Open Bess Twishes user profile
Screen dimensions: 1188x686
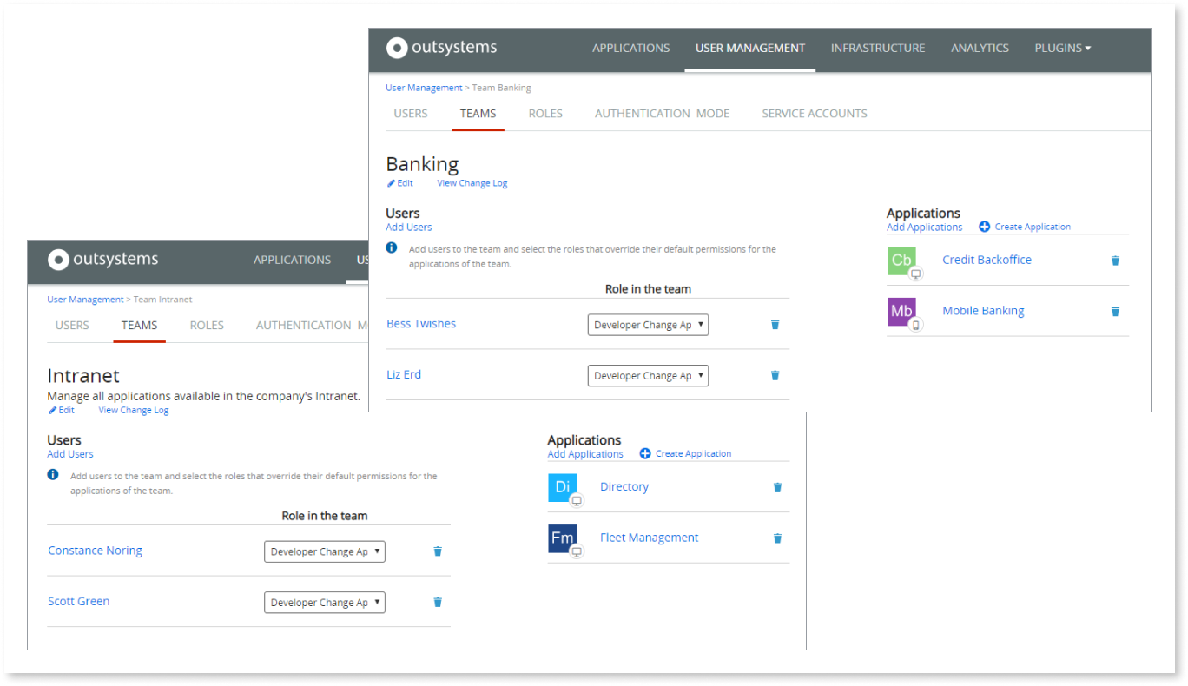click(421, 324)
